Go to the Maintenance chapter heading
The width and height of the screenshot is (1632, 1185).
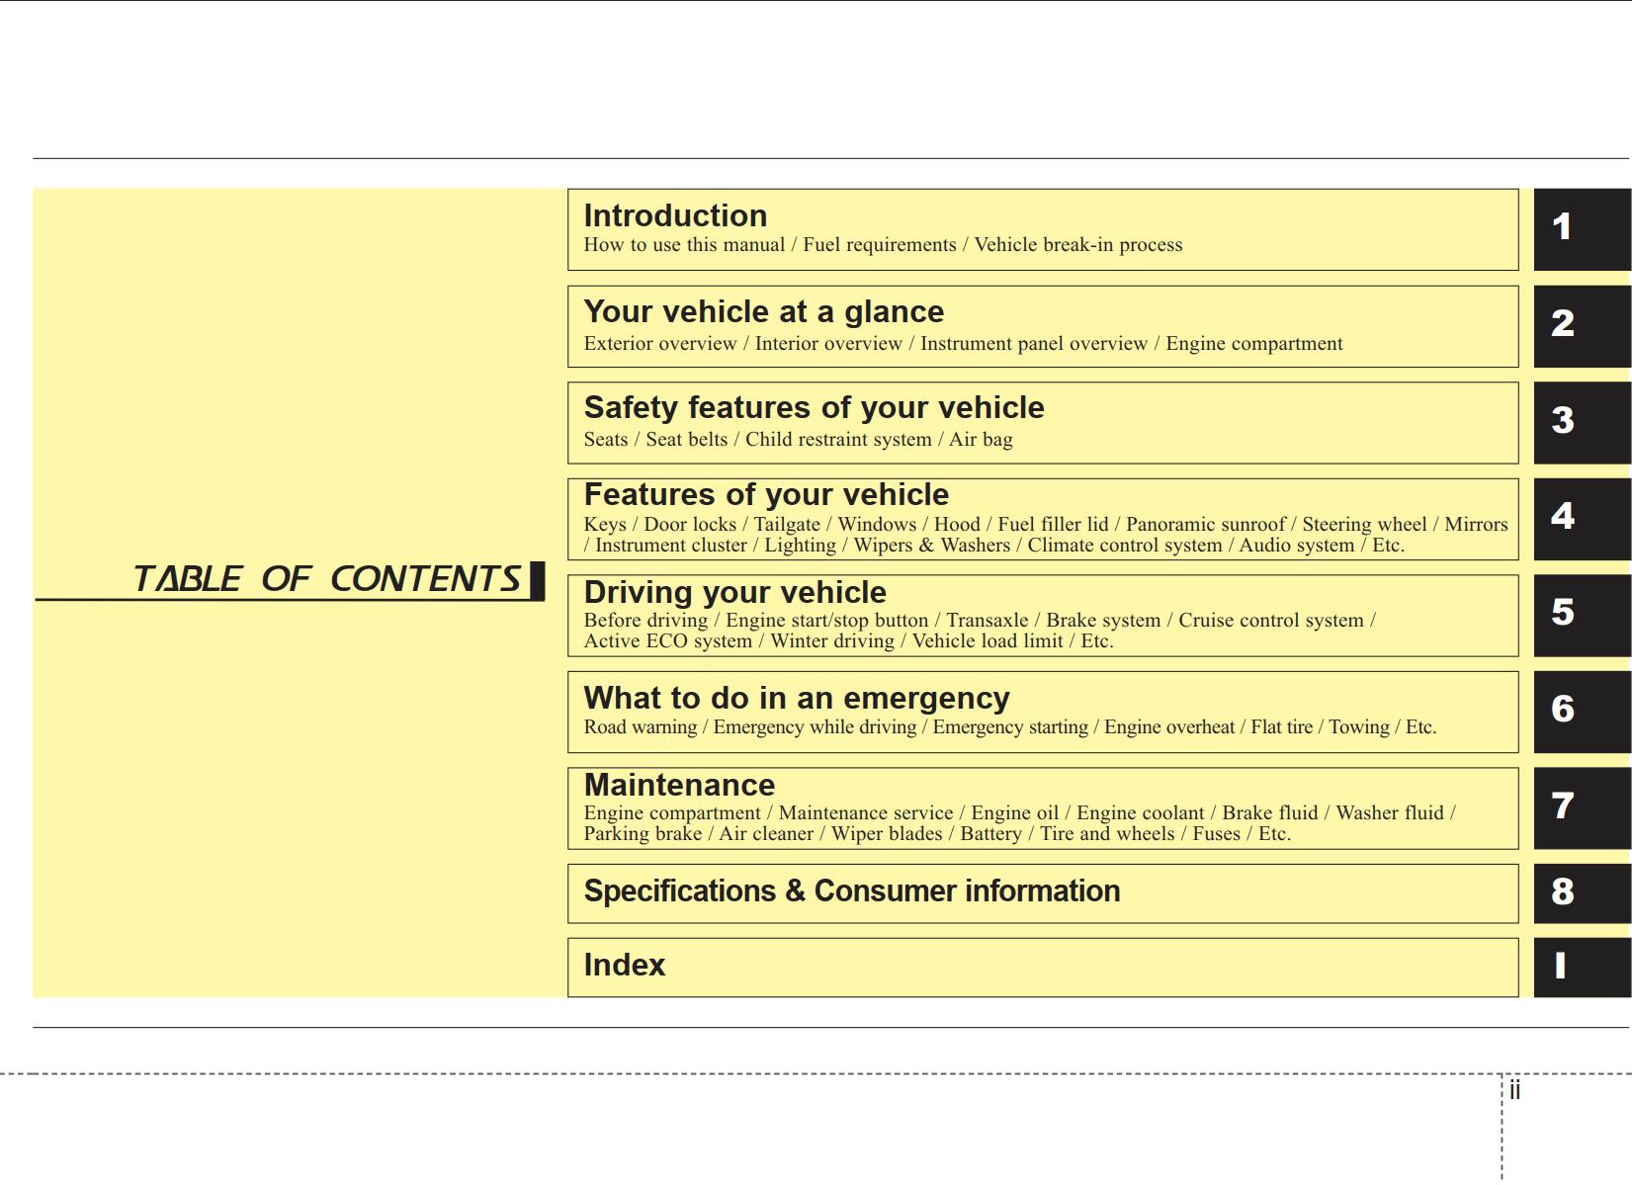click(679, 785)
